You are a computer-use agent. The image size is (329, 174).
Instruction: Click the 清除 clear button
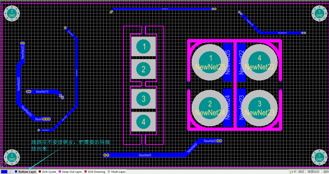[x=325, y=172]
